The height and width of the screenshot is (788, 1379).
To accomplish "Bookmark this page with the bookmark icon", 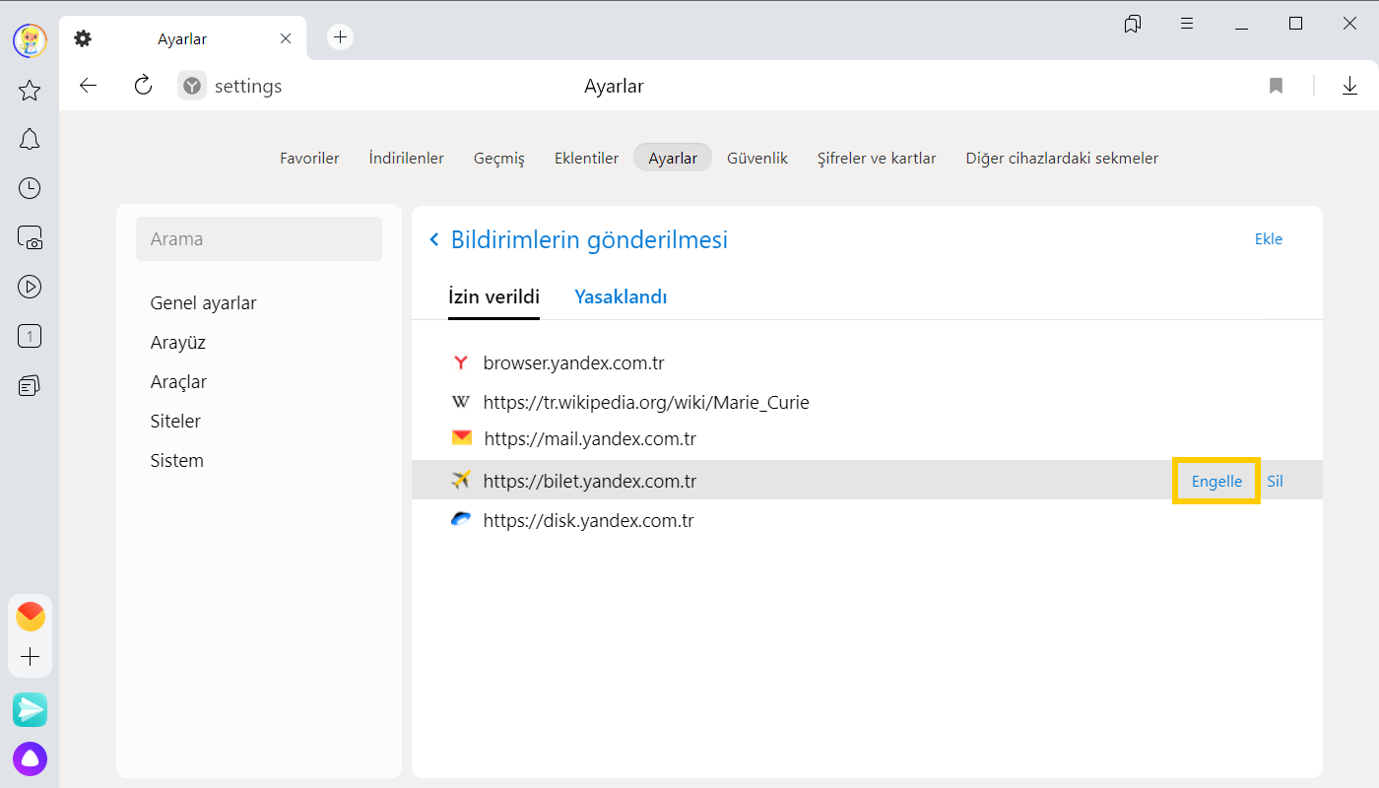I will (x=1276, y=86).
